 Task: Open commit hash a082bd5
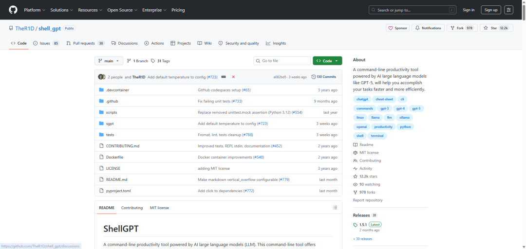click(x=280, y=77)
